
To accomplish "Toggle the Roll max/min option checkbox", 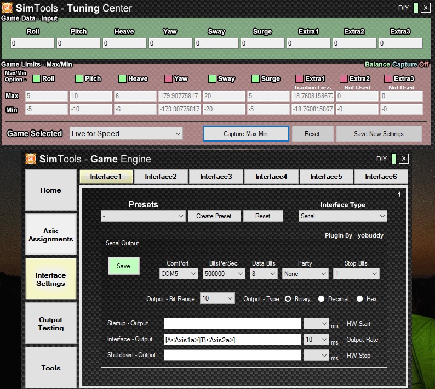I will [36, 78].
